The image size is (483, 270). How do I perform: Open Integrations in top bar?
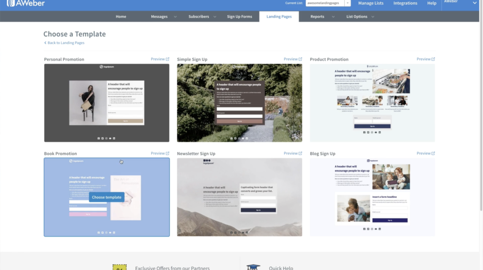[x=405, y=3]
